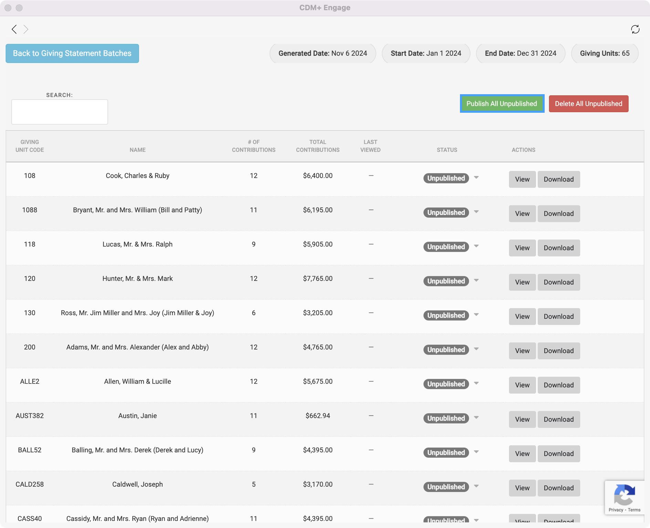Viewport: 650px width, 528px height.
Task: Sort by Total Contributions column header
Action: coord(317,146)
